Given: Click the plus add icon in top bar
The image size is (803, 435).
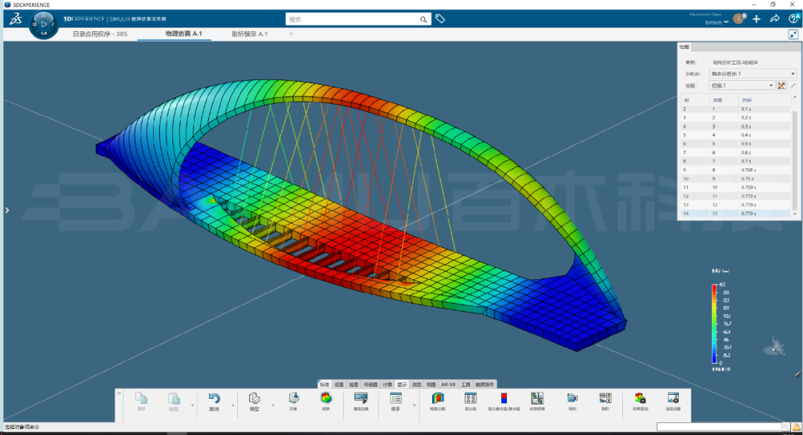Looking at the screenshot, I should click(756, 19).
